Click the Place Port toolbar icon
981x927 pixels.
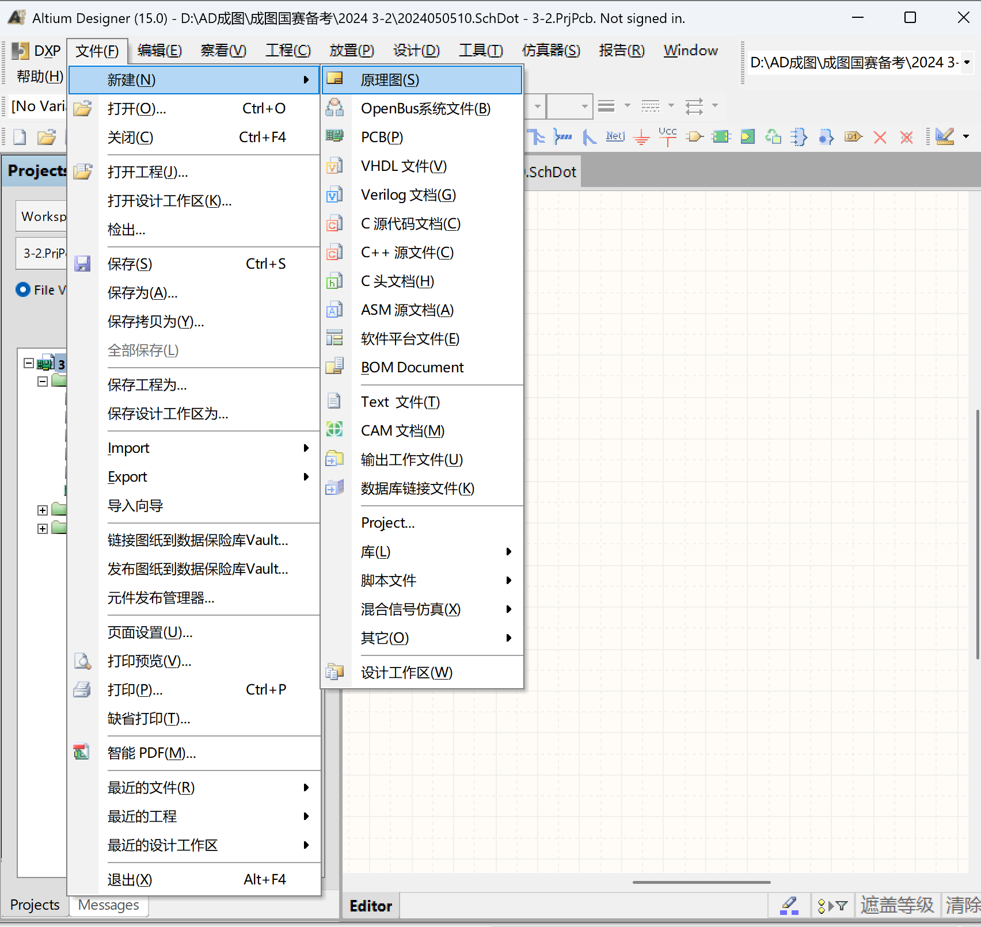(x=853, y=136)
